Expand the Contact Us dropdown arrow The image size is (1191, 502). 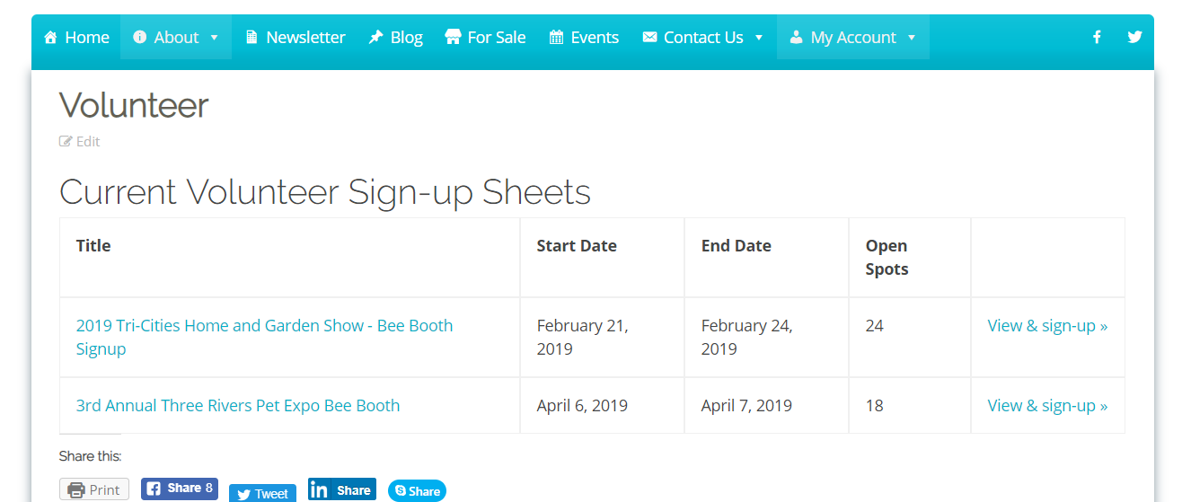[x=759, y=38]
